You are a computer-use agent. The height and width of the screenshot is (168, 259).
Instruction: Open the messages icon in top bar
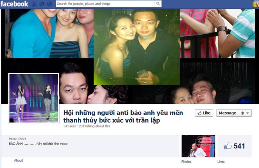click(42, 4)
